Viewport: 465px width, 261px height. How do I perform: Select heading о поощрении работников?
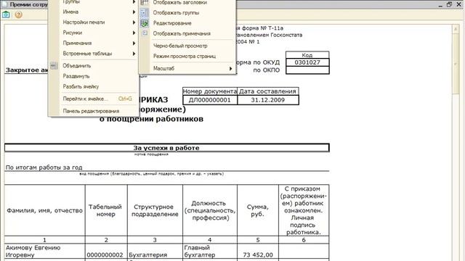point(152,119)
